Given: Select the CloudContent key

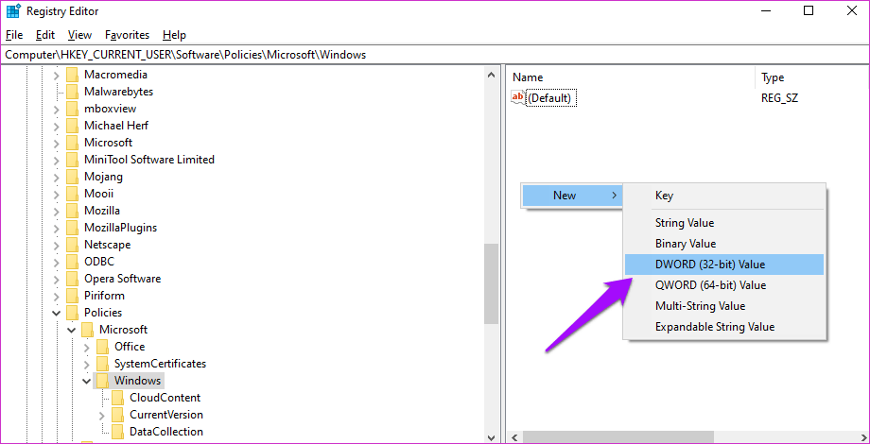Looking at the screenshot, I should coord(165,398).
